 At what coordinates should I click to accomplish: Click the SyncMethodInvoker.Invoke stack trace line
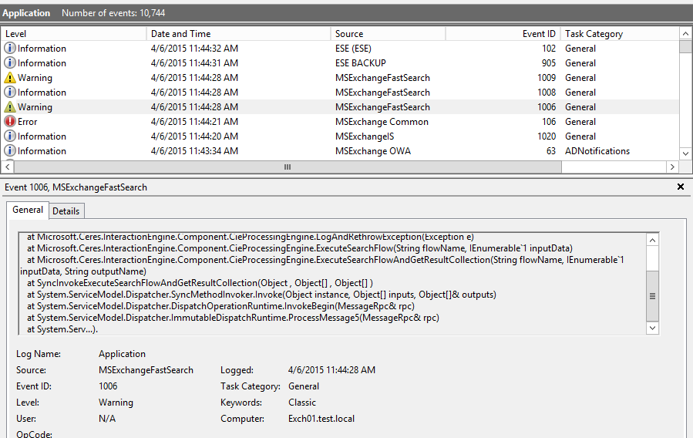click(261, 295)
